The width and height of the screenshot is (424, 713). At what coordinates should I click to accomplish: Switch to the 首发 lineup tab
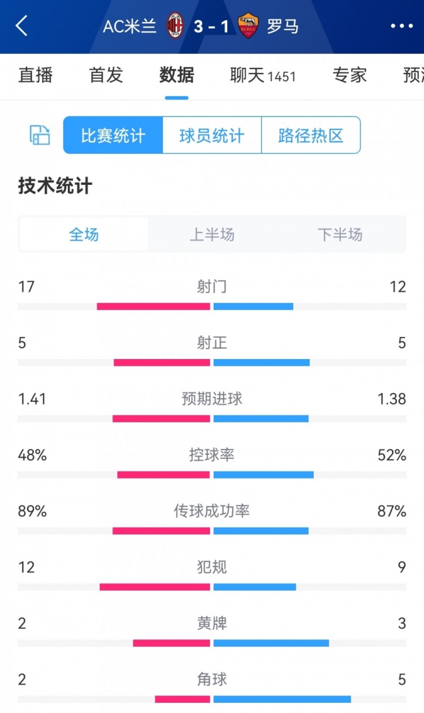(105, 76)
